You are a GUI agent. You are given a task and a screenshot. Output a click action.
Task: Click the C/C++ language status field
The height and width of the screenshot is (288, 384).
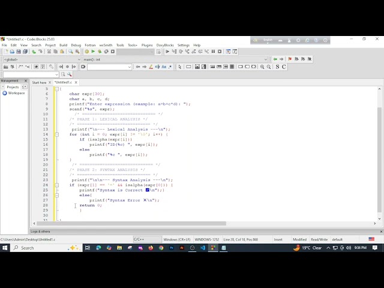147,239
